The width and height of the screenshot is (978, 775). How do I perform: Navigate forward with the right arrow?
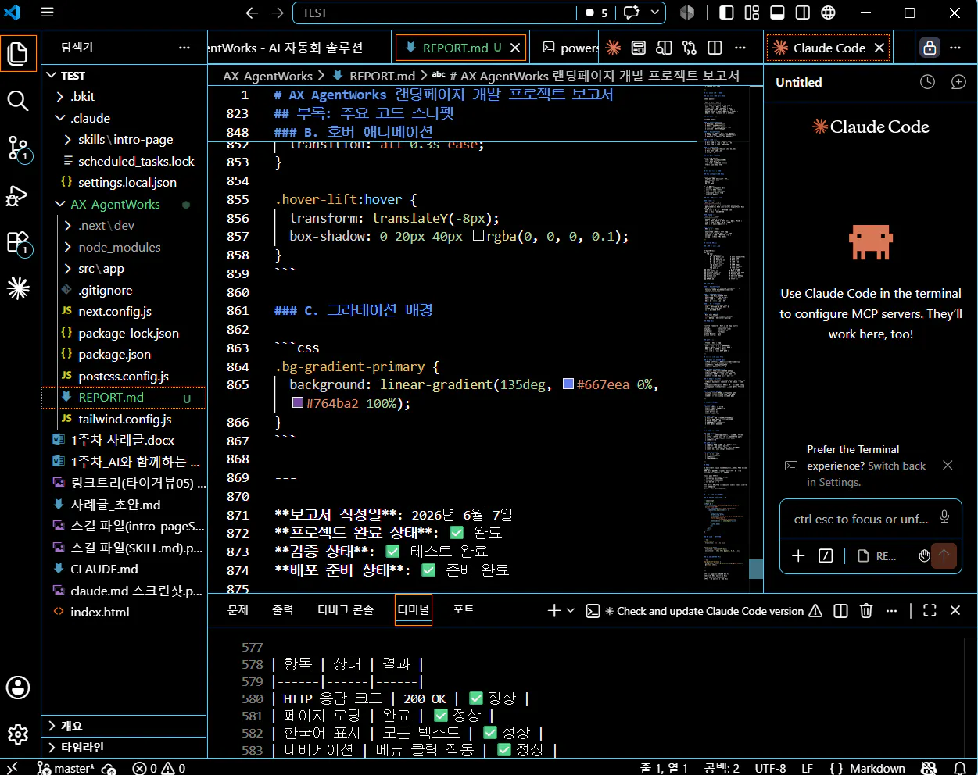point(278,12)
